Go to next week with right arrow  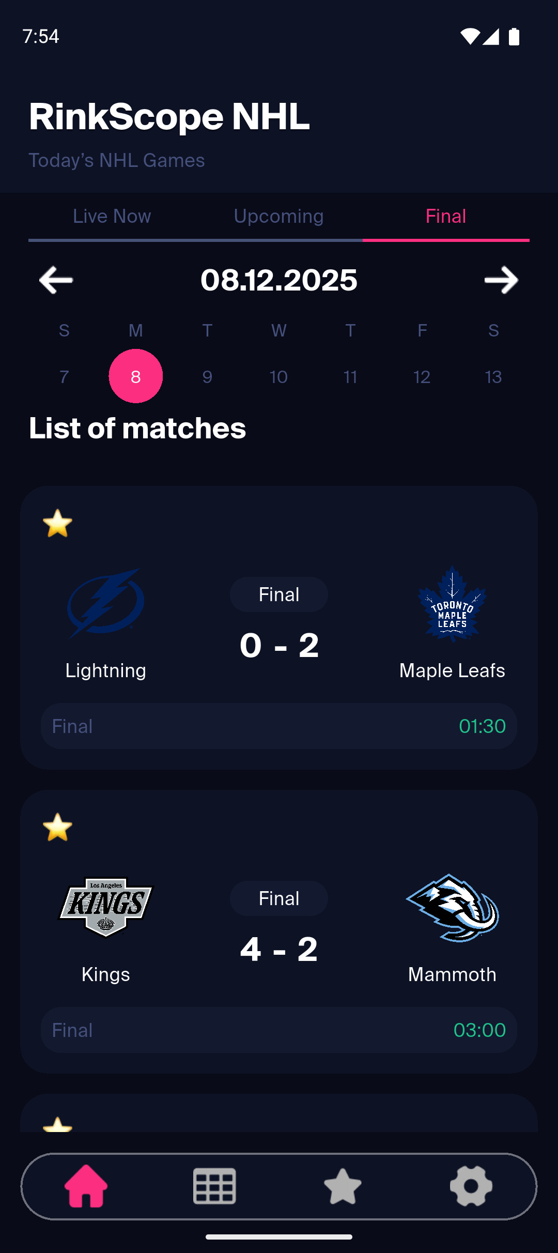[x=501, y=280]
